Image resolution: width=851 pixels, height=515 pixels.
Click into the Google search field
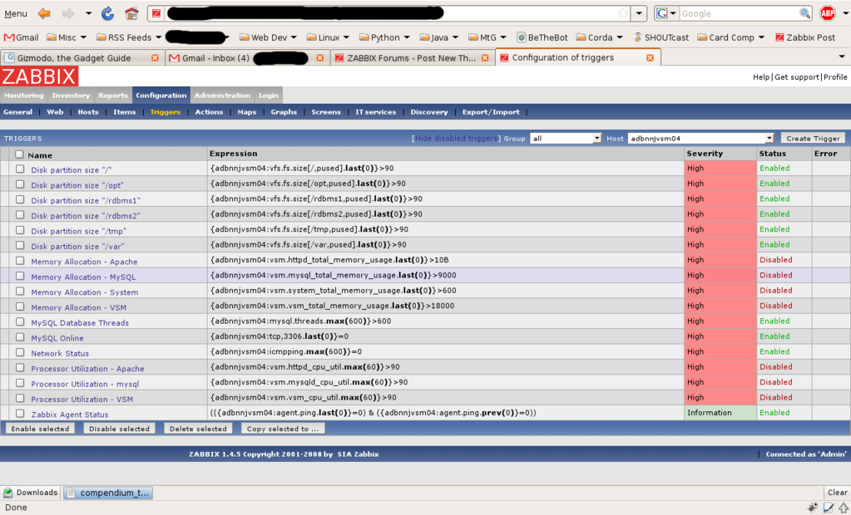point(739,13)
